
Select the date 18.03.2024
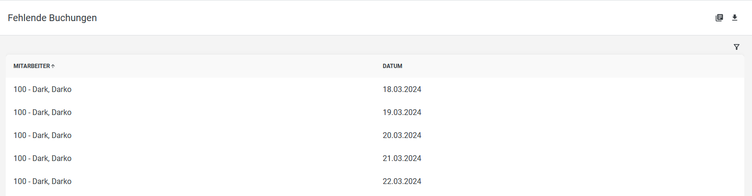click(402, 89)
